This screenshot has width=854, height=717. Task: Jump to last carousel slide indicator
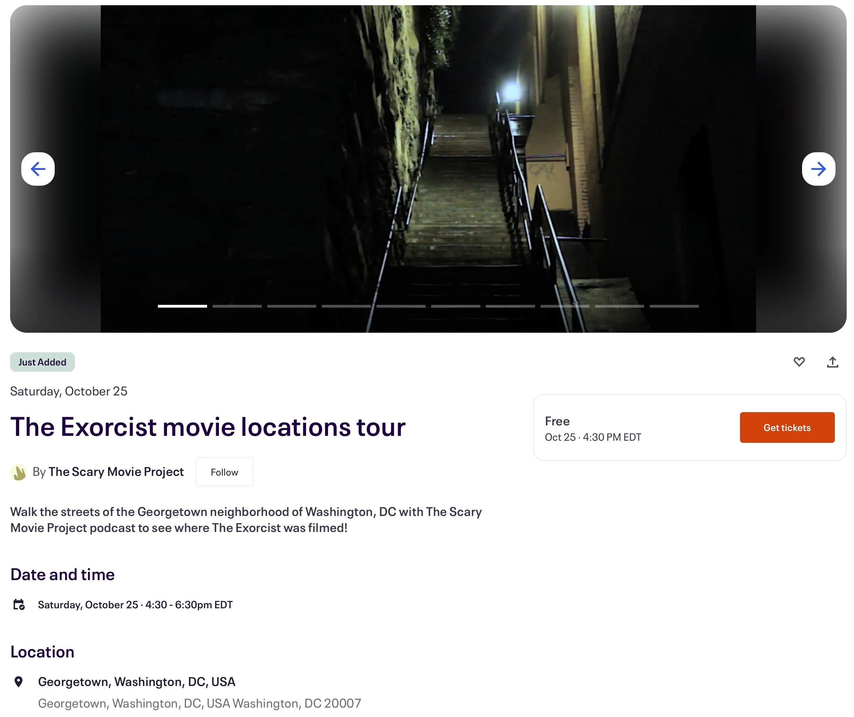pyautogui.click(x=674, y=306)
